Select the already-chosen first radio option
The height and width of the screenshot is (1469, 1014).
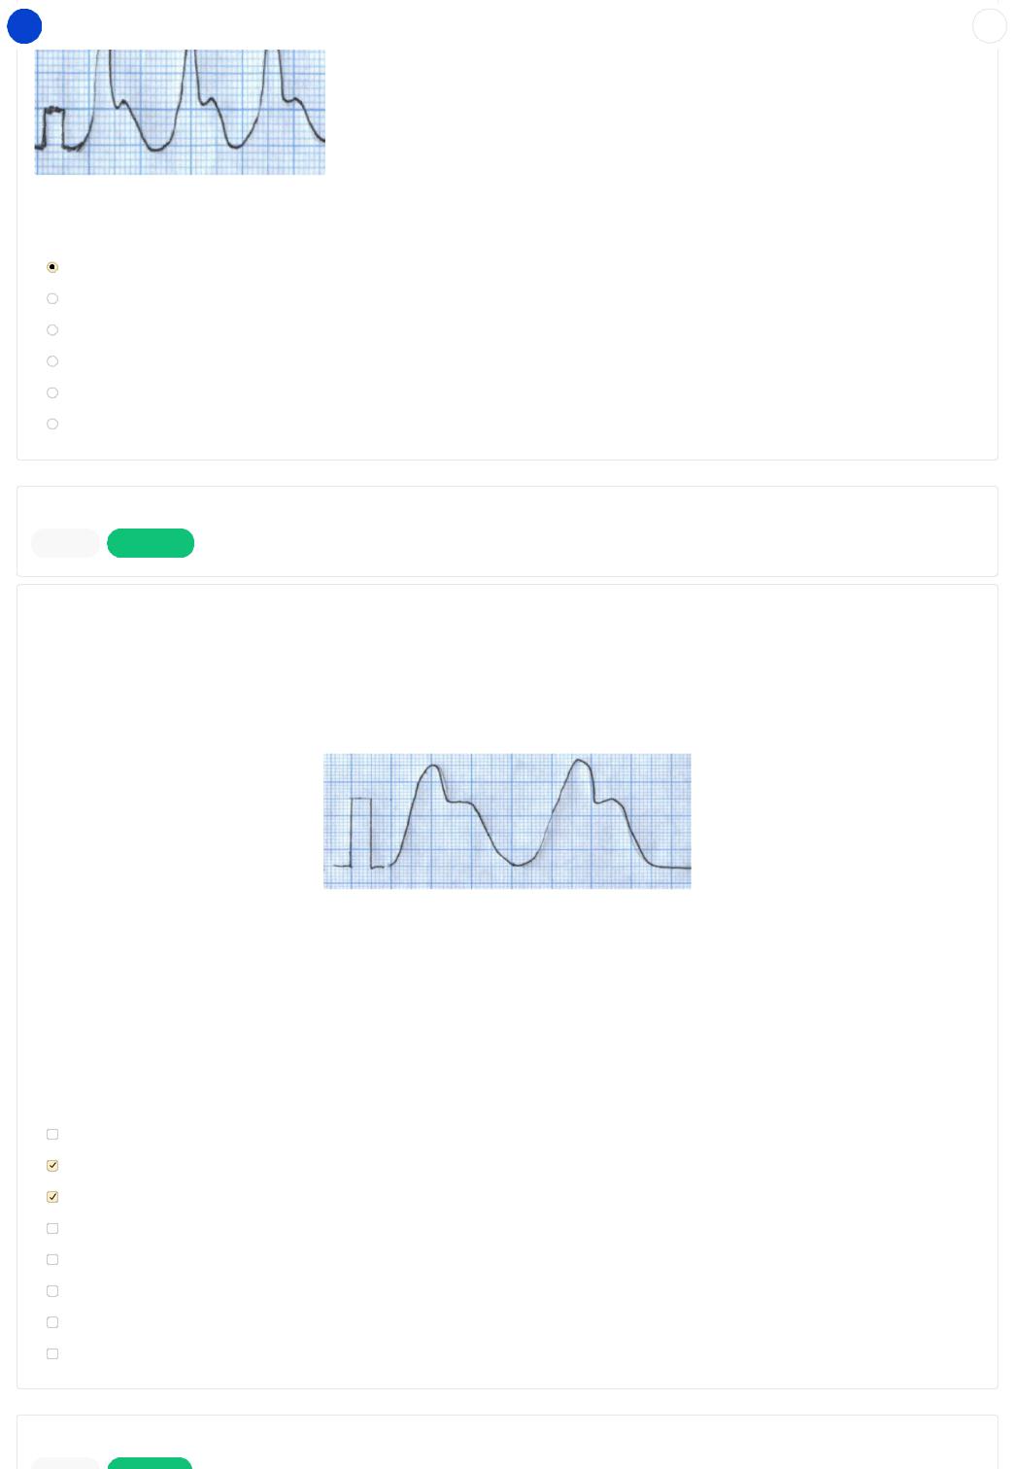(52, 267)
